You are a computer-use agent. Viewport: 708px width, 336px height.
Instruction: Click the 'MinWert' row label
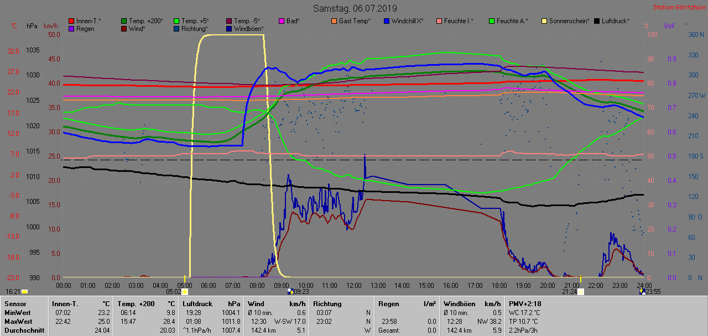(17, 313)
